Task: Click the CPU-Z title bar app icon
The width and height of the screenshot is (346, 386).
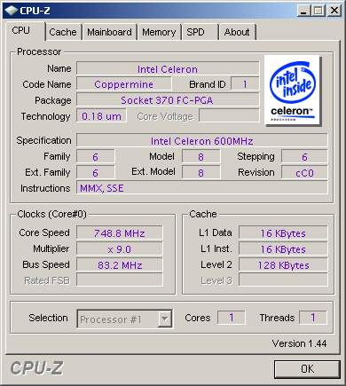Action: [x=12, y=11]
